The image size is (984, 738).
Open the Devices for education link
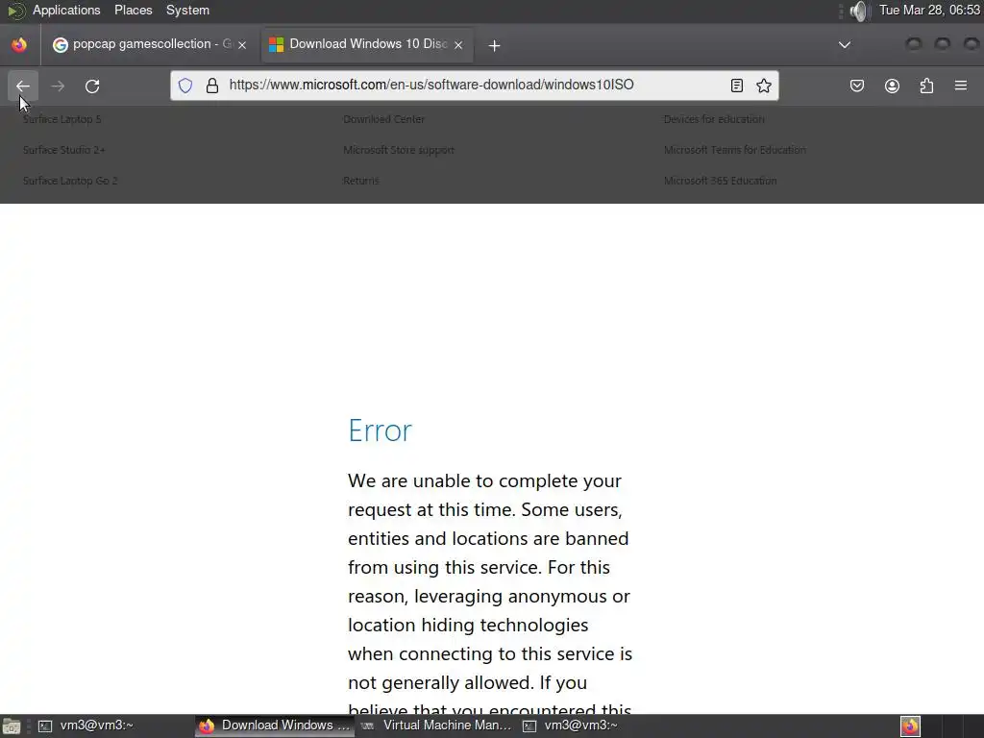(714, 119)
